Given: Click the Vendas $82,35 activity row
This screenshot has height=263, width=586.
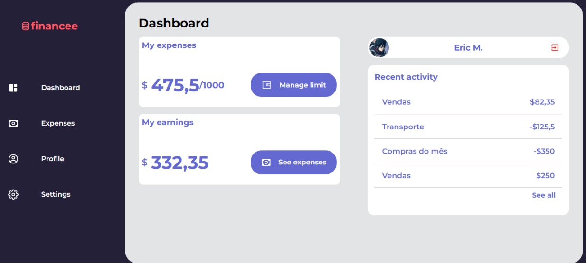Looking at the screenshot, I should 468,102.
